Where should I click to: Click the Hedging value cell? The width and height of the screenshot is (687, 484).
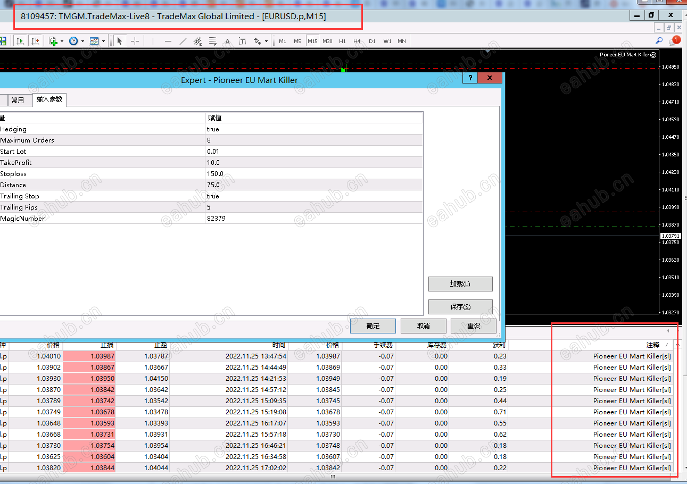pyautogui.click(x=314, y=129)
